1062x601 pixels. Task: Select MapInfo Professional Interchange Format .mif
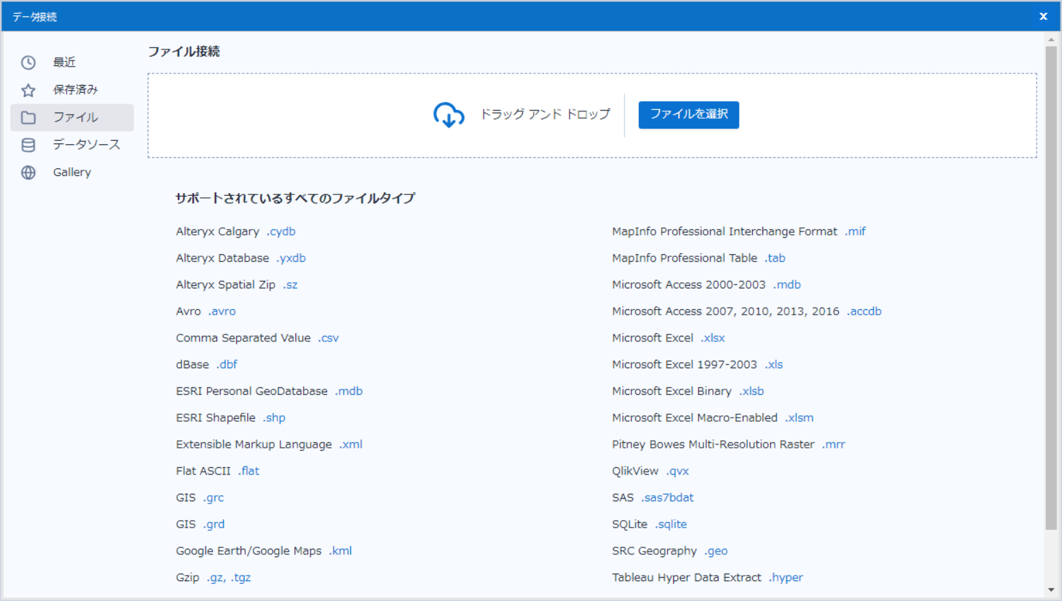click(739, 231)
